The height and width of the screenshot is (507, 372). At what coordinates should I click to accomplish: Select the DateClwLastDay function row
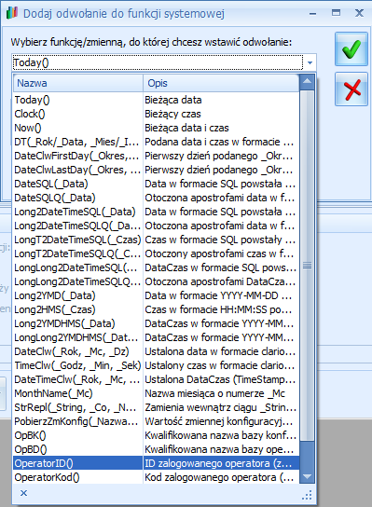coord(157,170)
